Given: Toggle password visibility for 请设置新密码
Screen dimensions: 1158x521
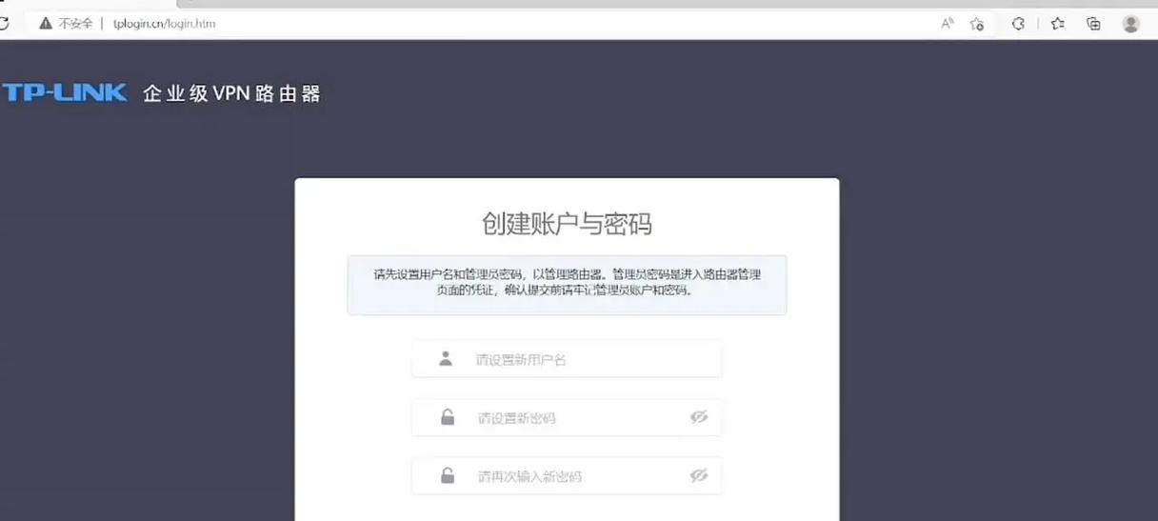Looking at the screenshot, I should pyautogui.click(x=699, y=417).
